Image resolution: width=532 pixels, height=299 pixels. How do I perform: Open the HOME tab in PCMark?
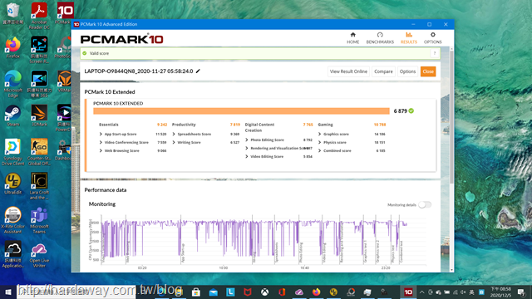(352, 38)
